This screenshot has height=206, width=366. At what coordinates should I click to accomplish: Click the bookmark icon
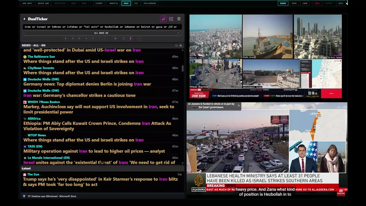124,38
